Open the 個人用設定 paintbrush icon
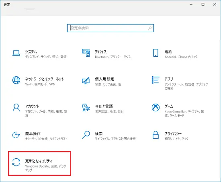 pos(86,80)
